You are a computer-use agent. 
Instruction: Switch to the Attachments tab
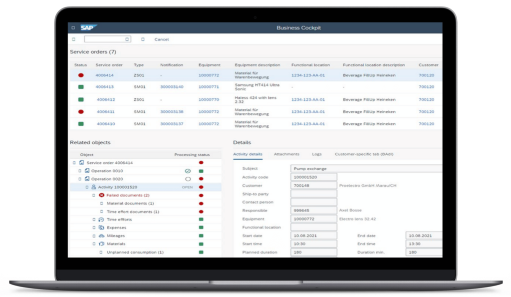[x=286, y=154]
